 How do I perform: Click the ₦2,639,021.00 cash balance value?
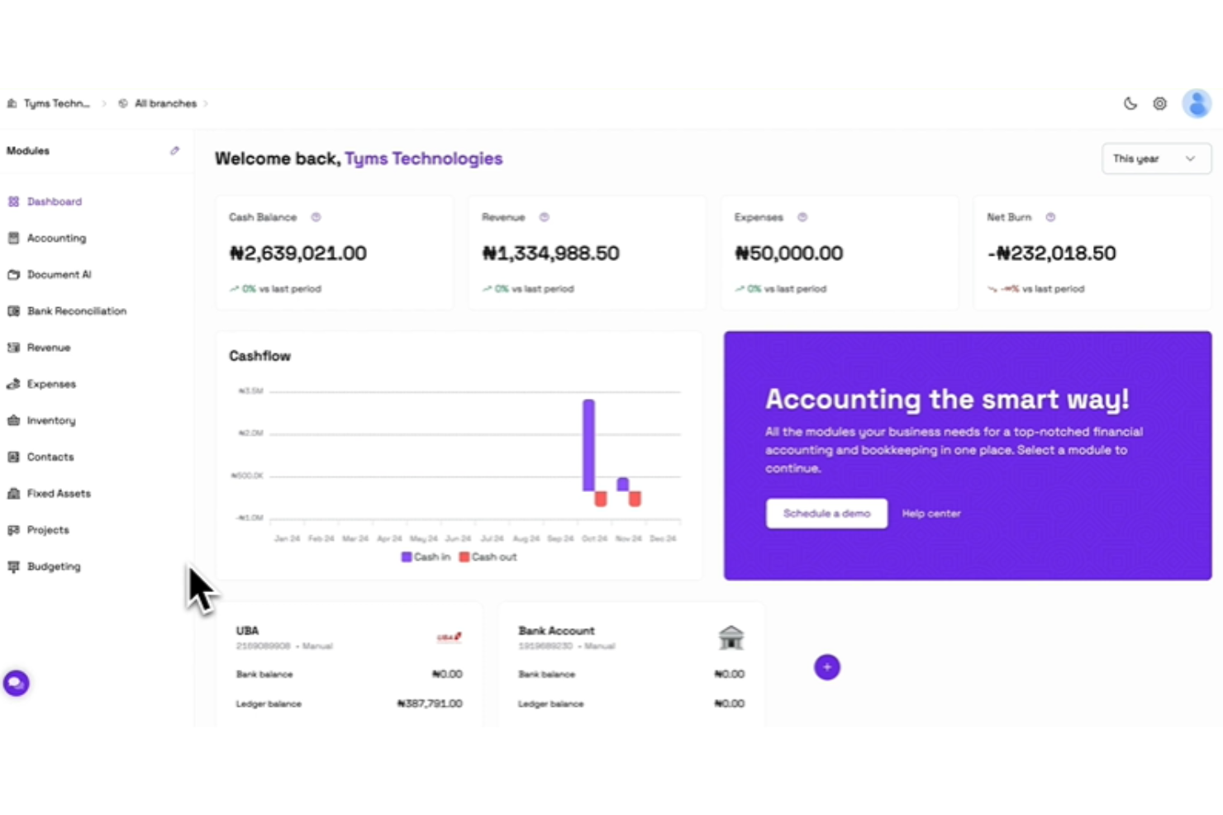298,254
